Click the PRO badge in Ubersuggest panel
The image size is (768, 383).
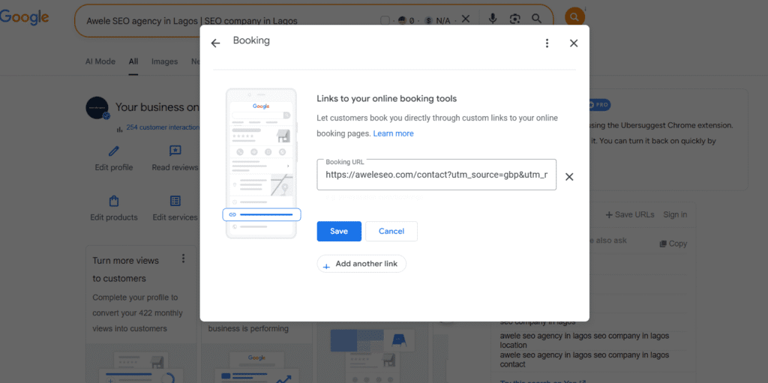(x=598, y=105)
